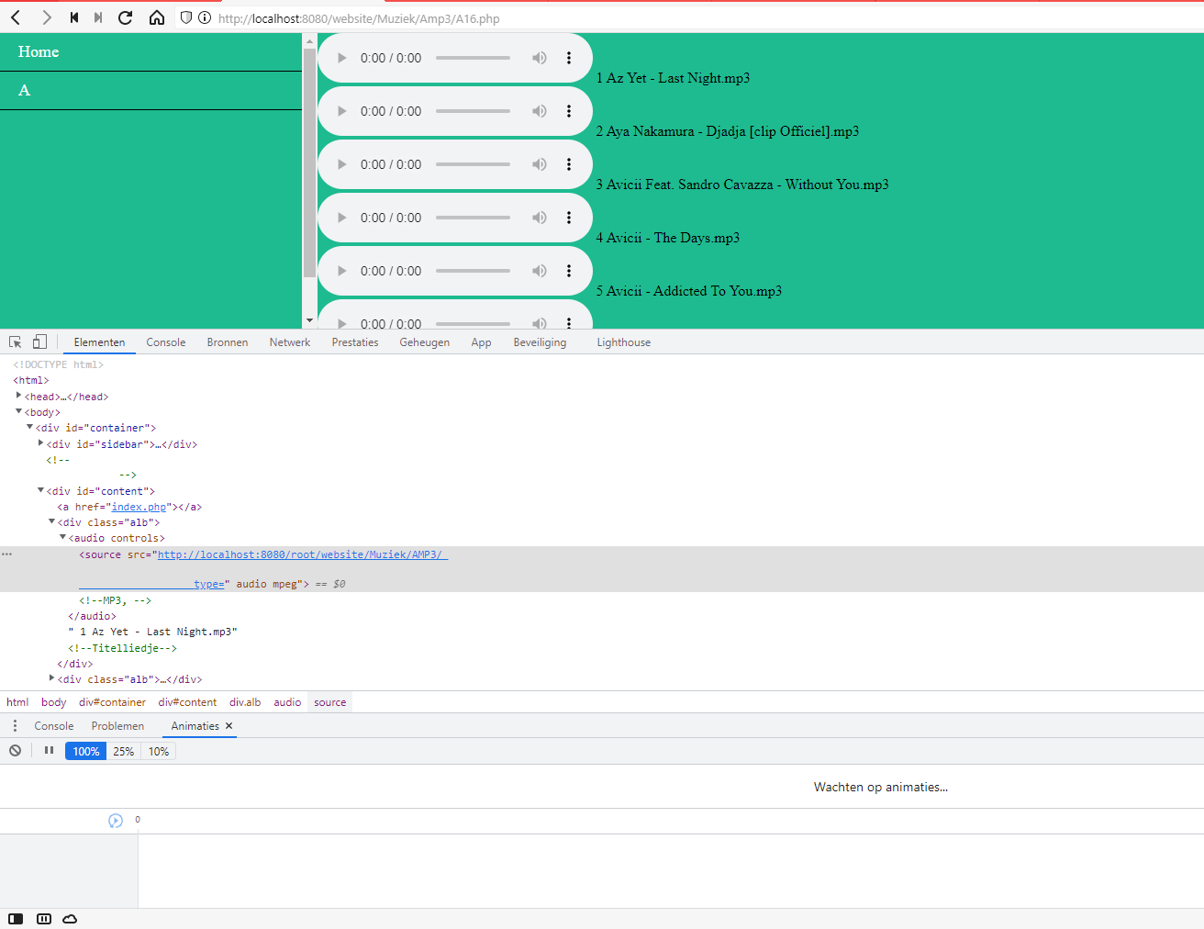Image resolution: width=1204 pixels, height=929 pixels.
Task: Collapse the div content node
Action: point(40,490)
